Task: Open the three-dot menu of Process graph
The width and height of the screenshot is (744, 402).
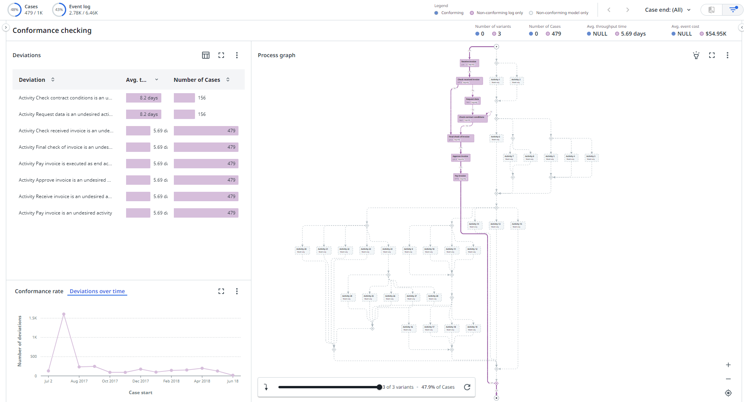Action: click(728, 55)
